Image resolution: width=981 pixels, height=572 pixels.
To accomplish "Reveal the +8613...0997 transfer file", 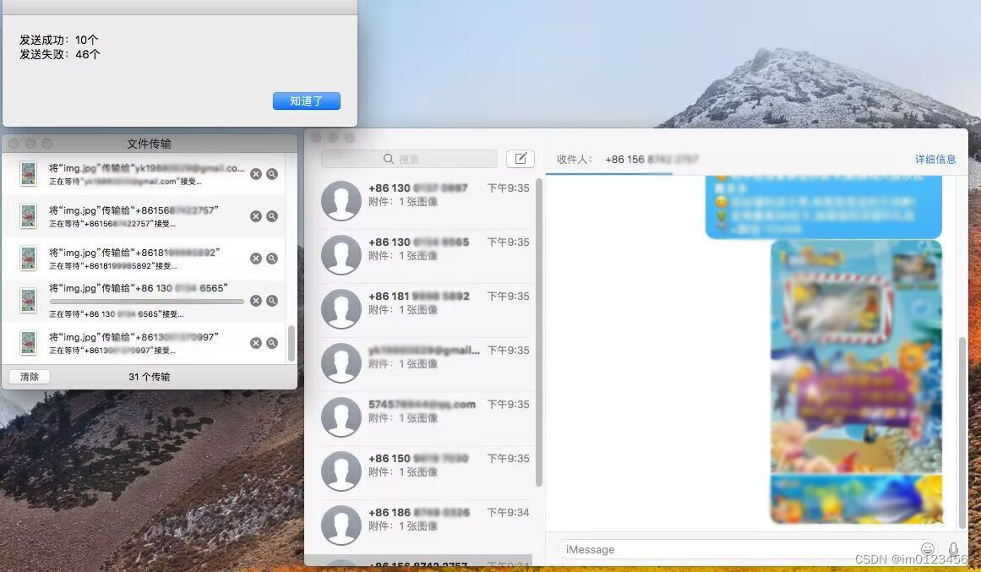I will (272, 343).
